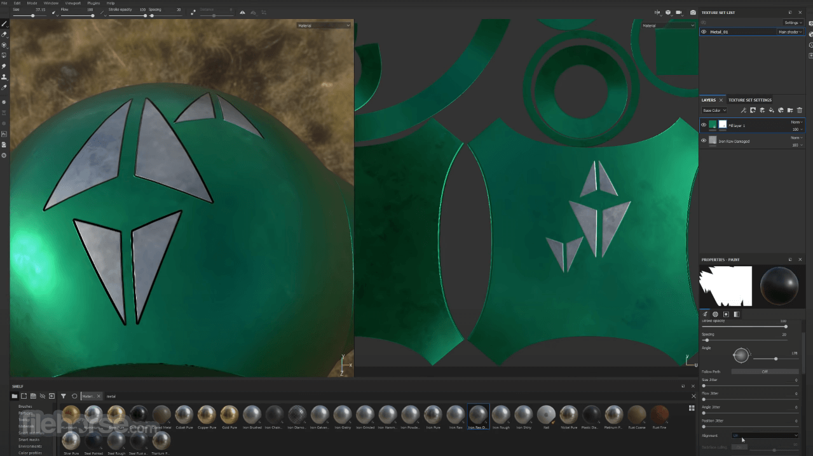Image resolution: width=813 pixels, height=456 pixels.
Task: Open the Material properties tab icon
Action: [x=737, y=314]
